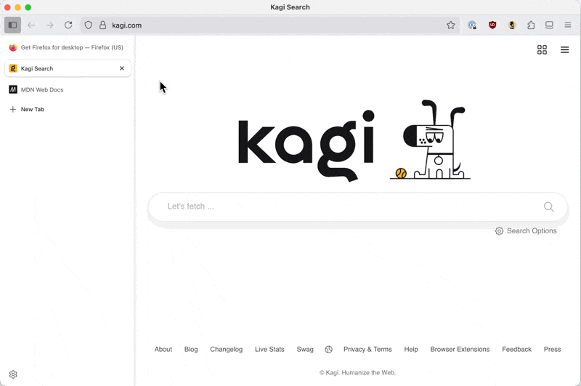
Task: Submit search with magnifier icon
Action: tap(549, 207)
